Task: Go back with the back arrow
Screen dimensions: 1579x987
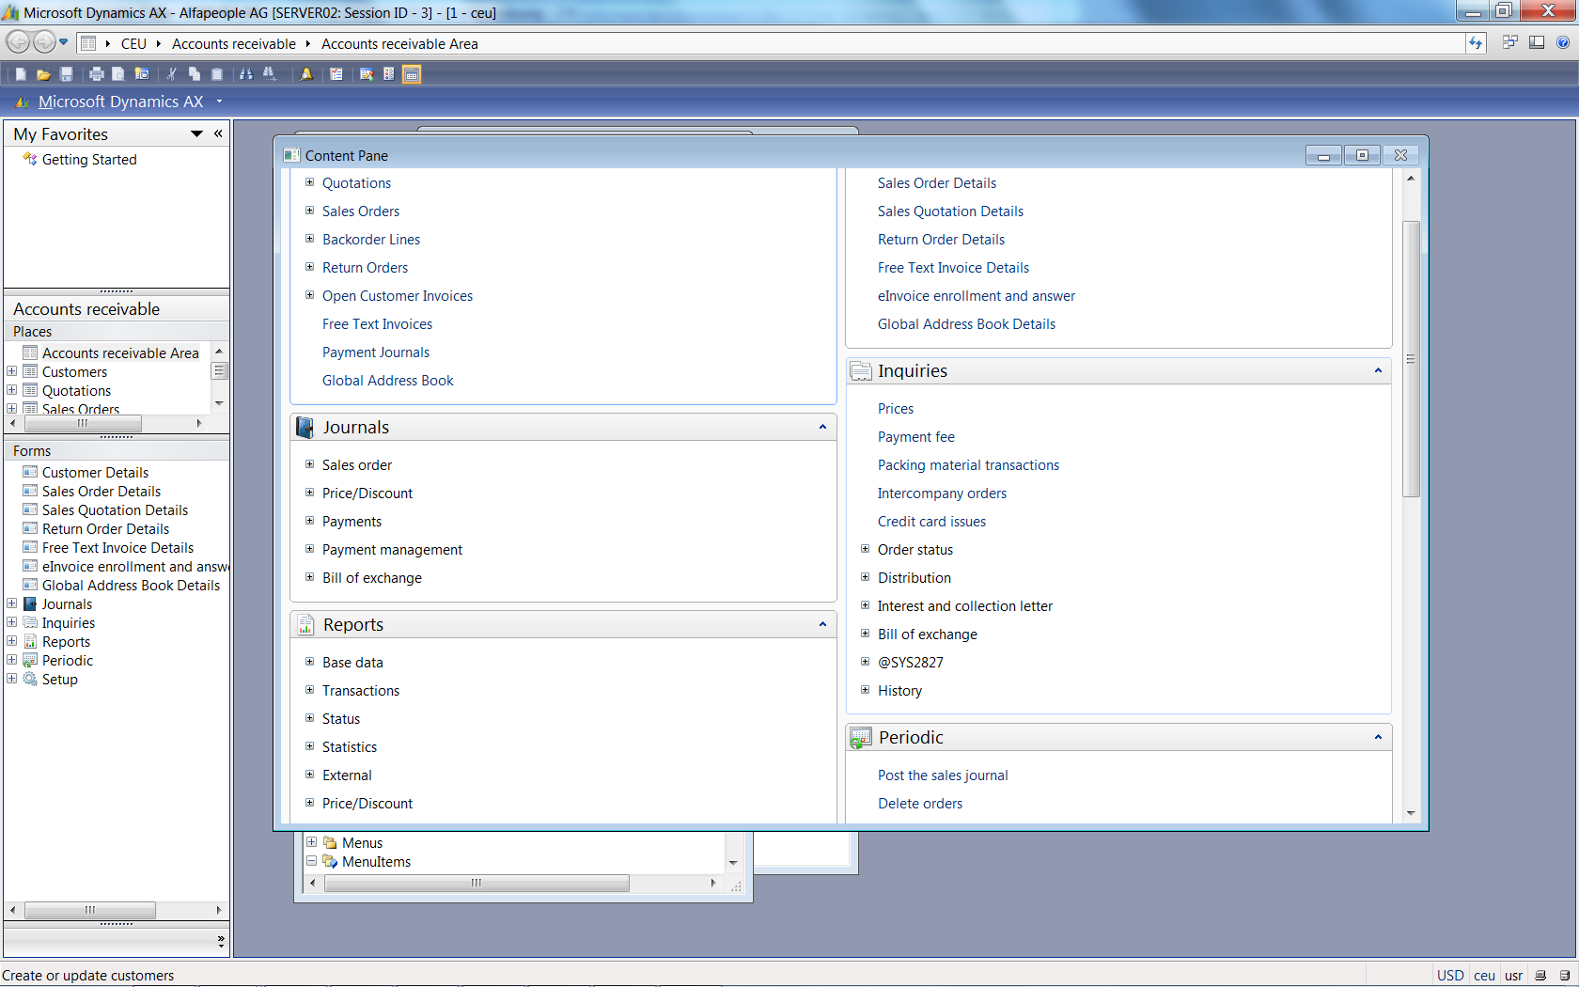Action: [18, 42]
